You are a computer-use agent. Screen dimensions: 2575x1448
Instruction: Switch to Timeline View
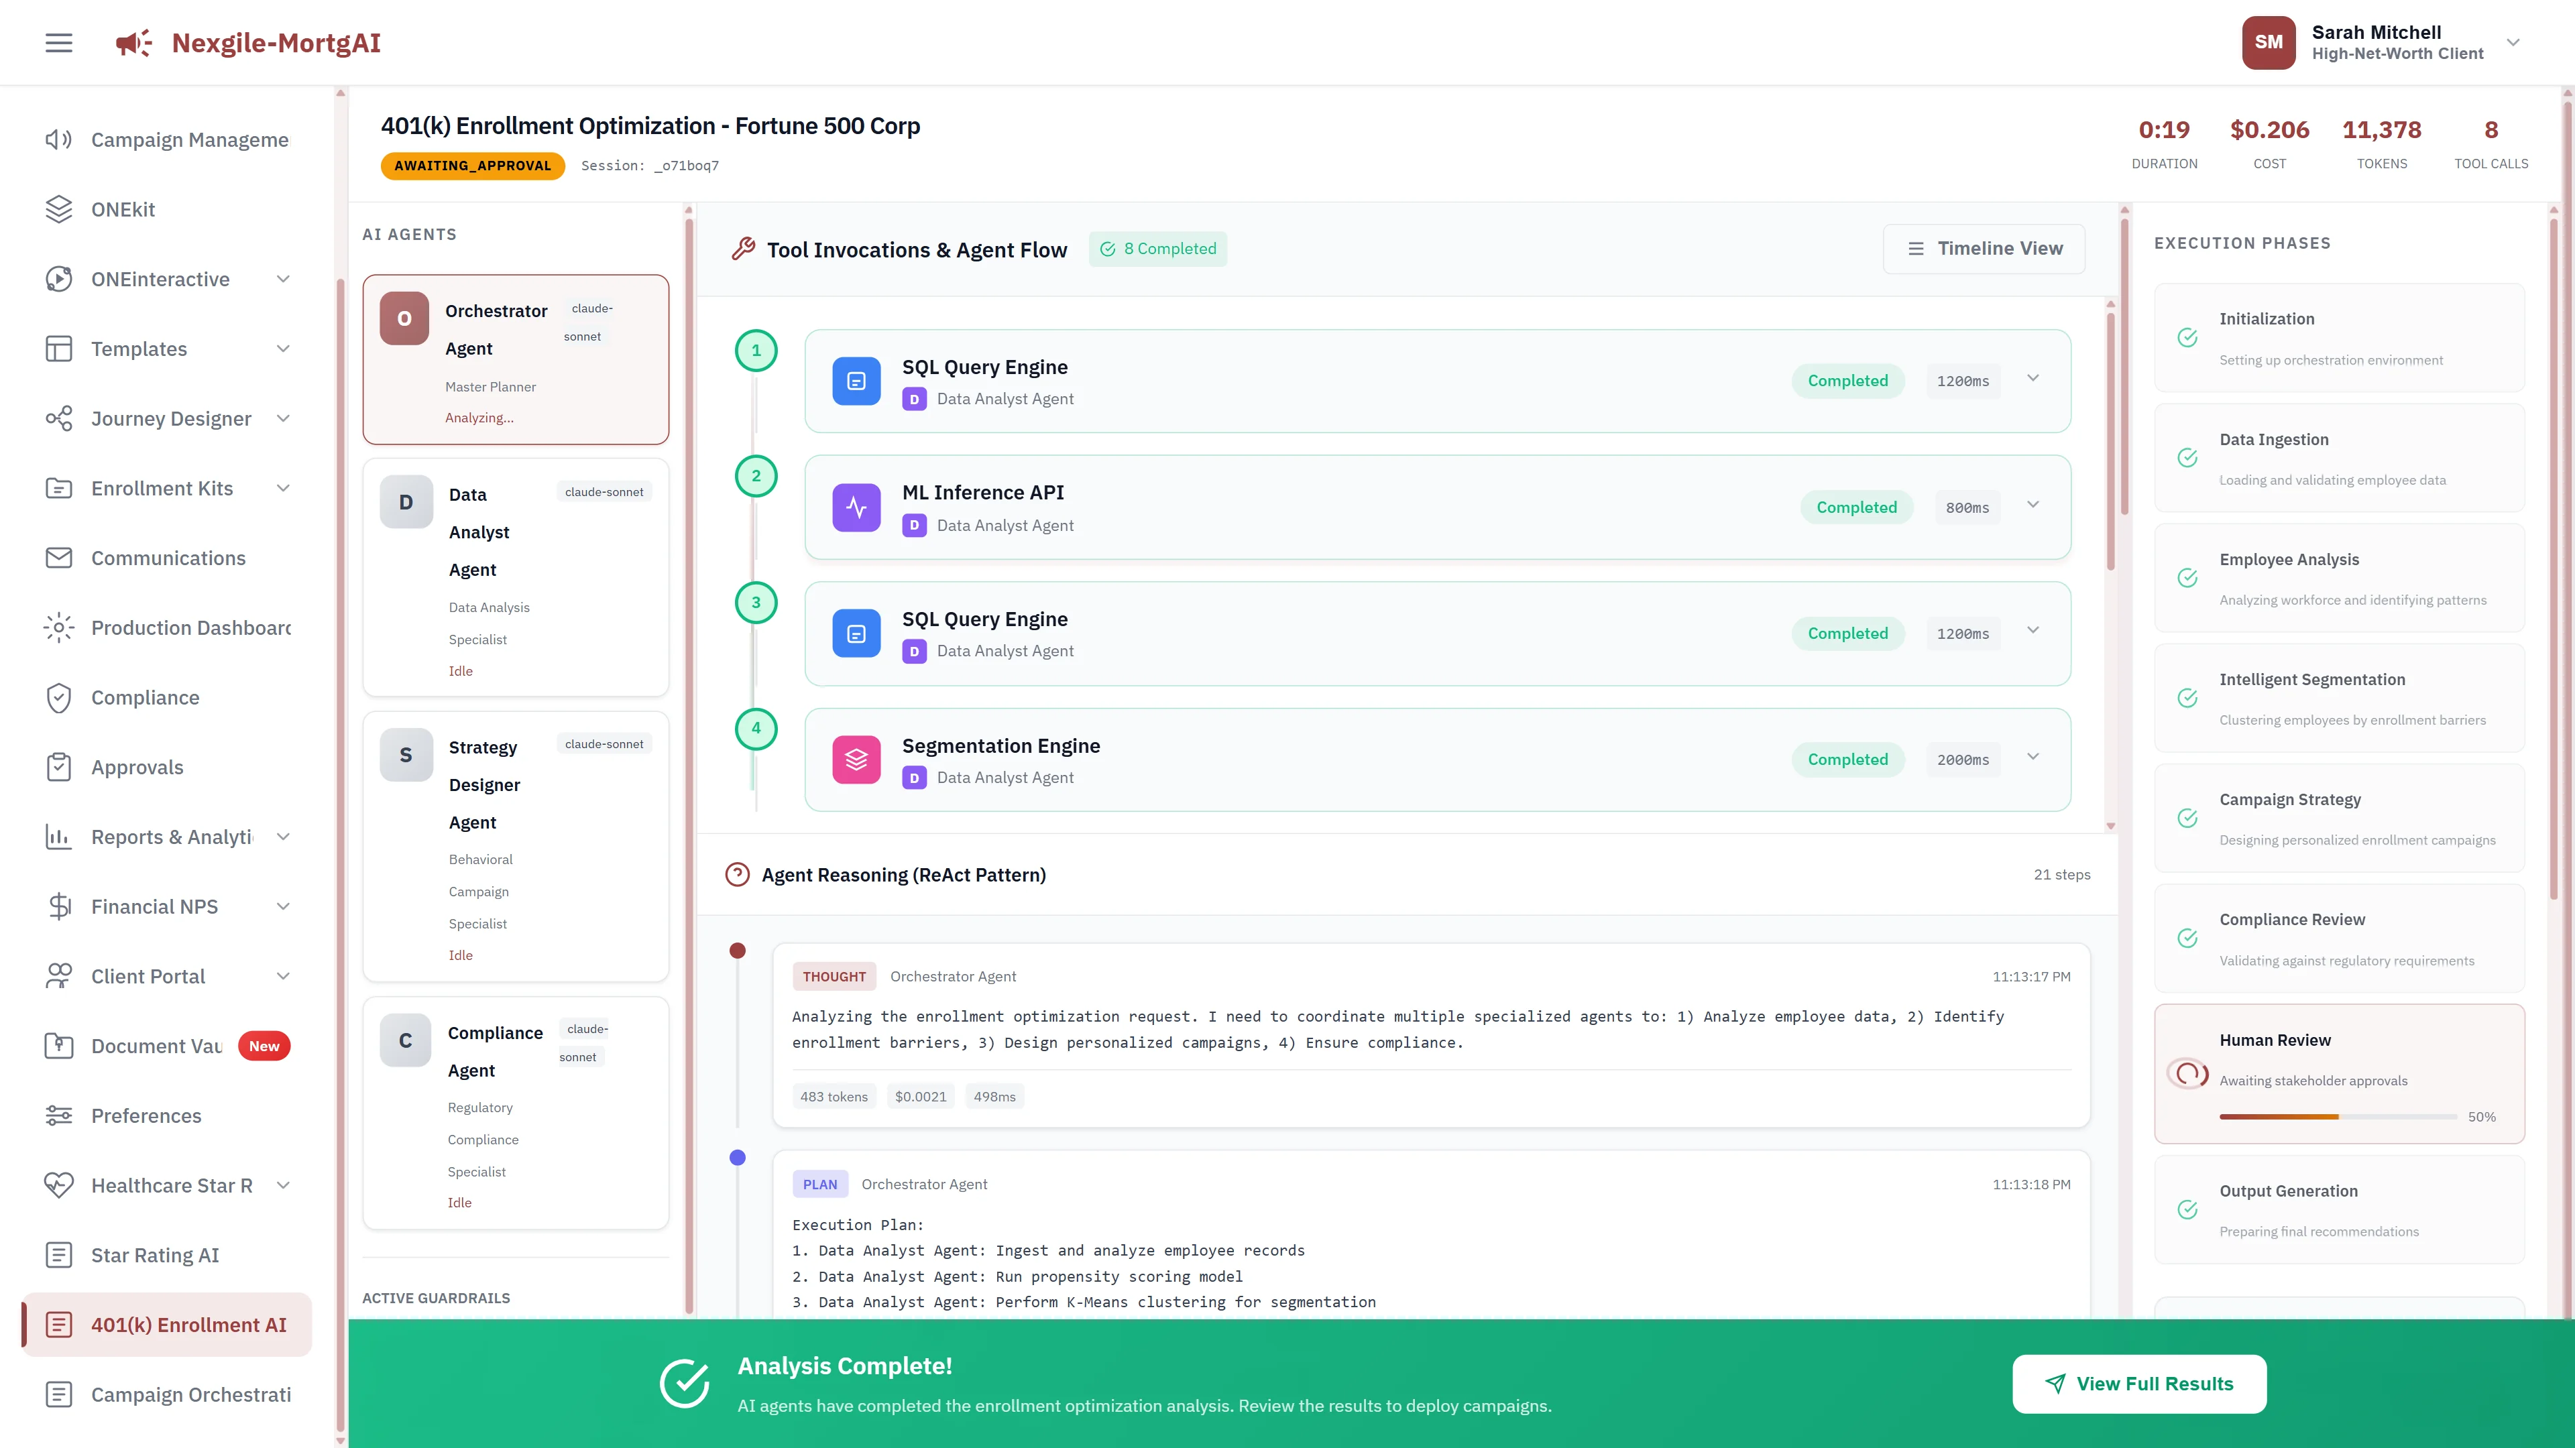(x=1982, y=248)
